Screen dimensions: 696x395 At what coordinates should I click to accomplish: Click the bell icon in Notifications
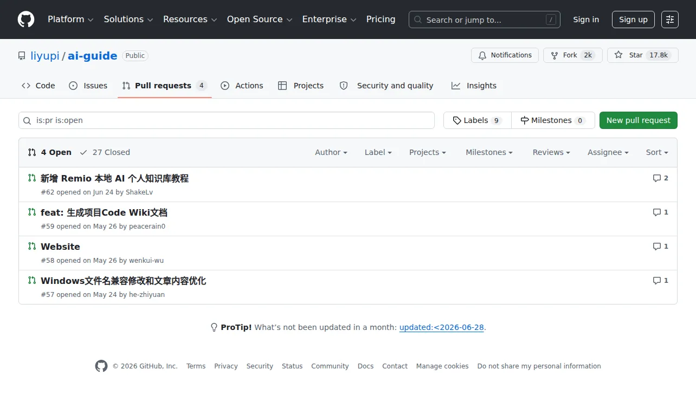[x=482, y=55]
